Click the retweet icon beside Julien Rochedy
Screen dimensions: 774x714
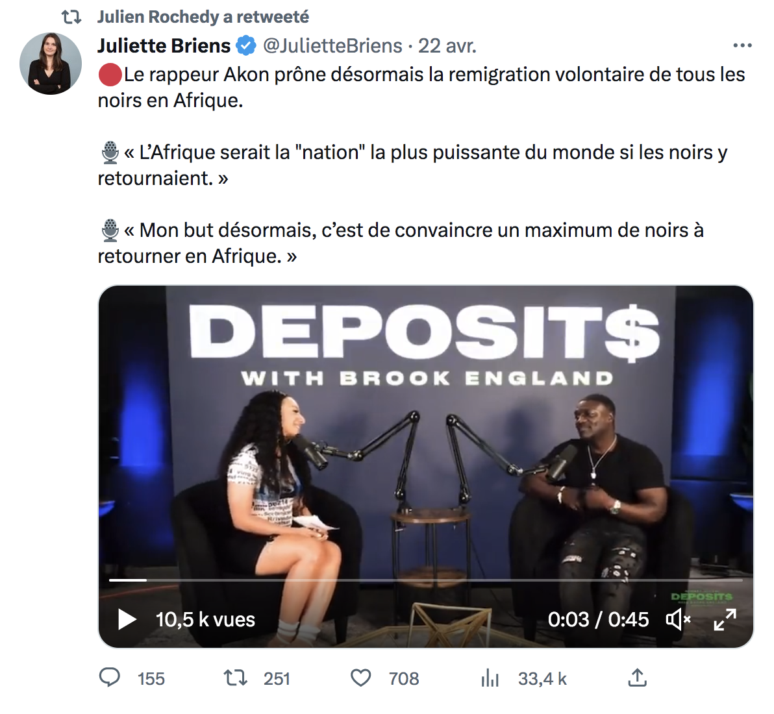(x=71, y=18)
